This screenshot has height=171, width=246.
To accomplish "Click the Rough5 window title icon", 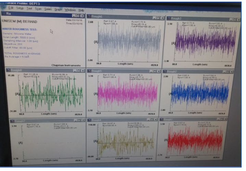I will point(89,71).
